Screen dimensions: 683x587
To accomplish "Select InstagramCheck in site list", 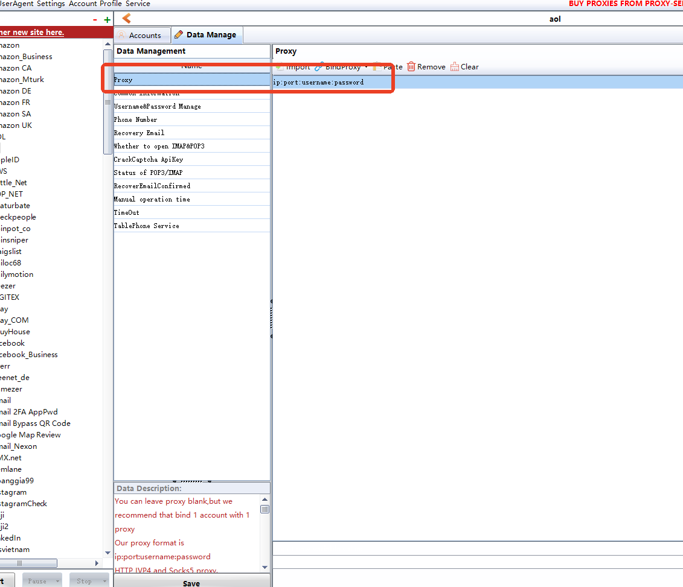I will [x=24, y=504].
